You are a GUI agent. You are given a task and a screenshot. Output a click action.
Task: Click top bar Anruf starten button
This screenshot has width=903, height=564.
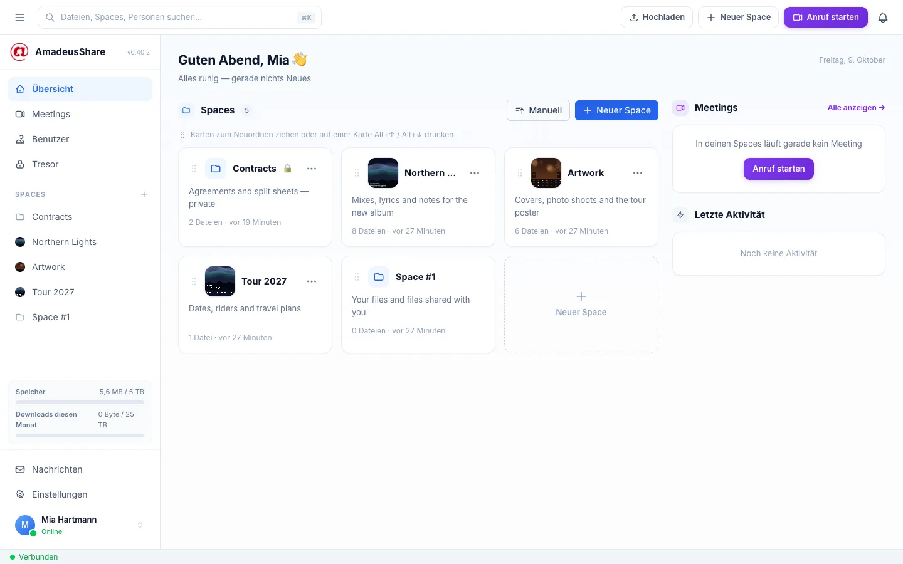click(826, 18)
